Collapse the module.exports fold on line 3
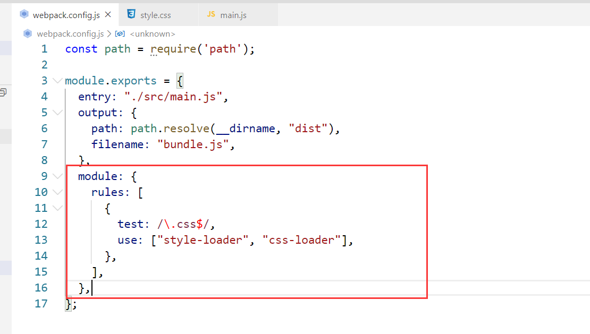This screenshot has width=590, height=334. pos(57,80)
